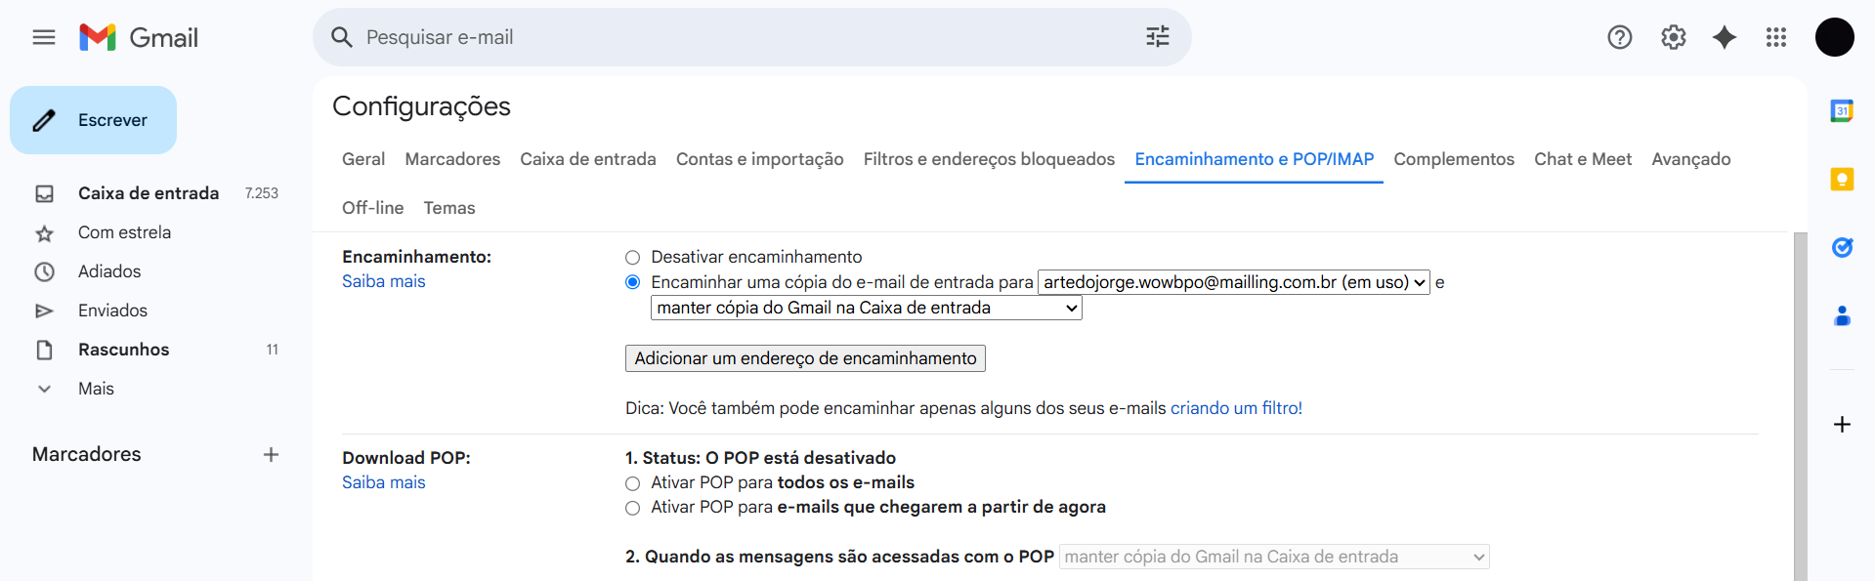1875x581 pixels.
Task: Open Google Tasks side panel icon
Action: 1842,248
